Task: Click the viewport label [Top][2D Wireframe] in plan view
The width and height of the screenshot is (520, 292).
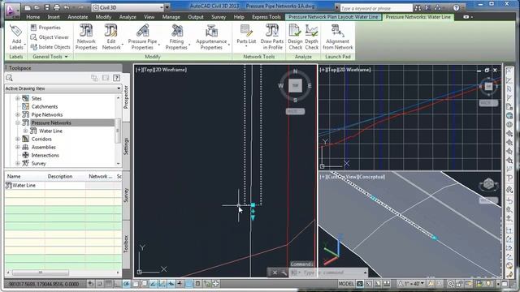Action: click(161, 70)
